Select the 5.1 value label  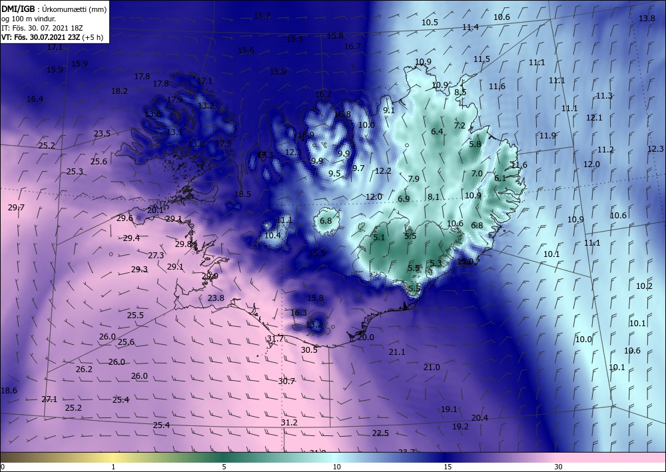click(379, 237)
